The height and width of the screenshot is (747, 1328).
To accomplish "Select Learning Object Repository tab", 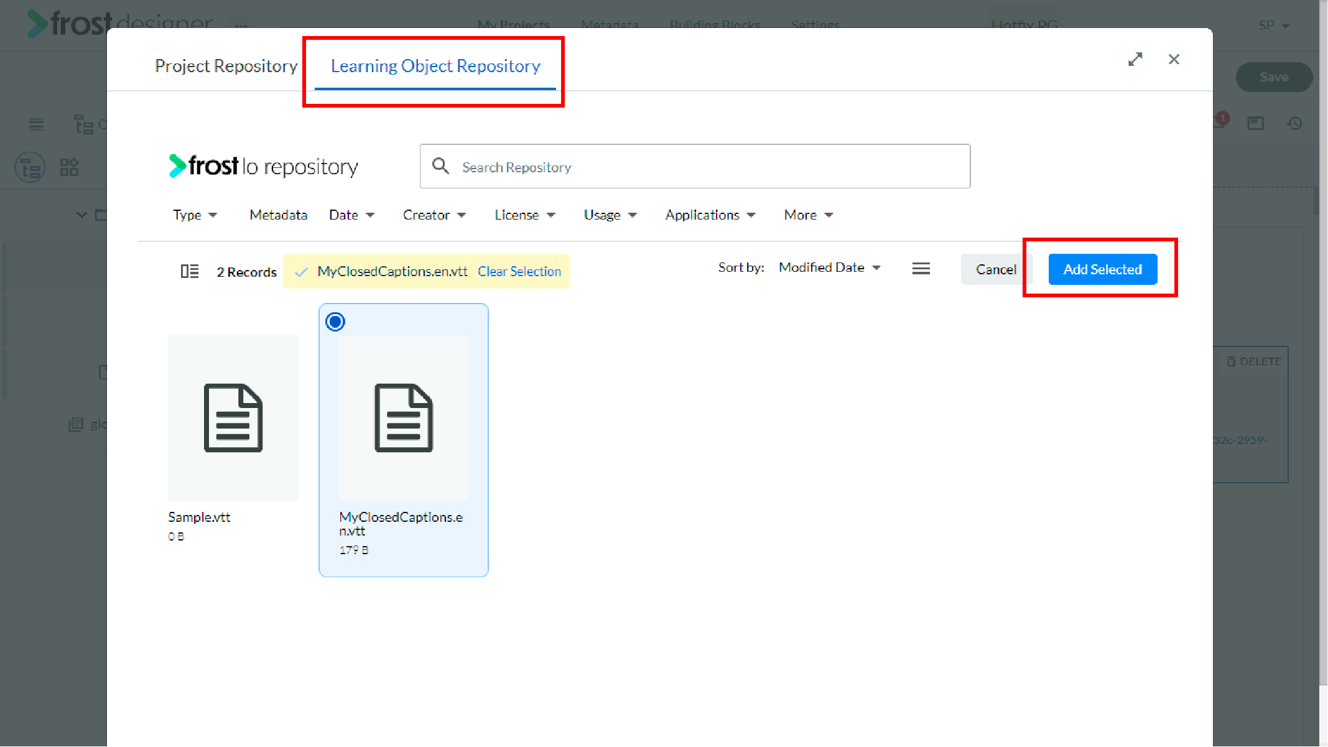I will pos(435,66).
